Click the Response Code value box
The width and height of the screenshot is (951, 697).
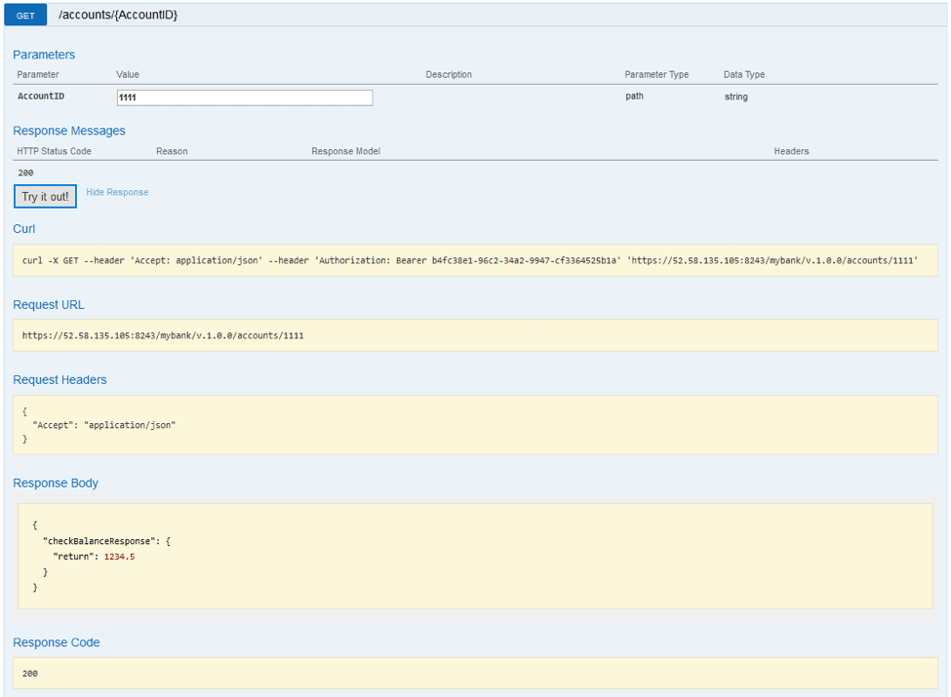476,674
